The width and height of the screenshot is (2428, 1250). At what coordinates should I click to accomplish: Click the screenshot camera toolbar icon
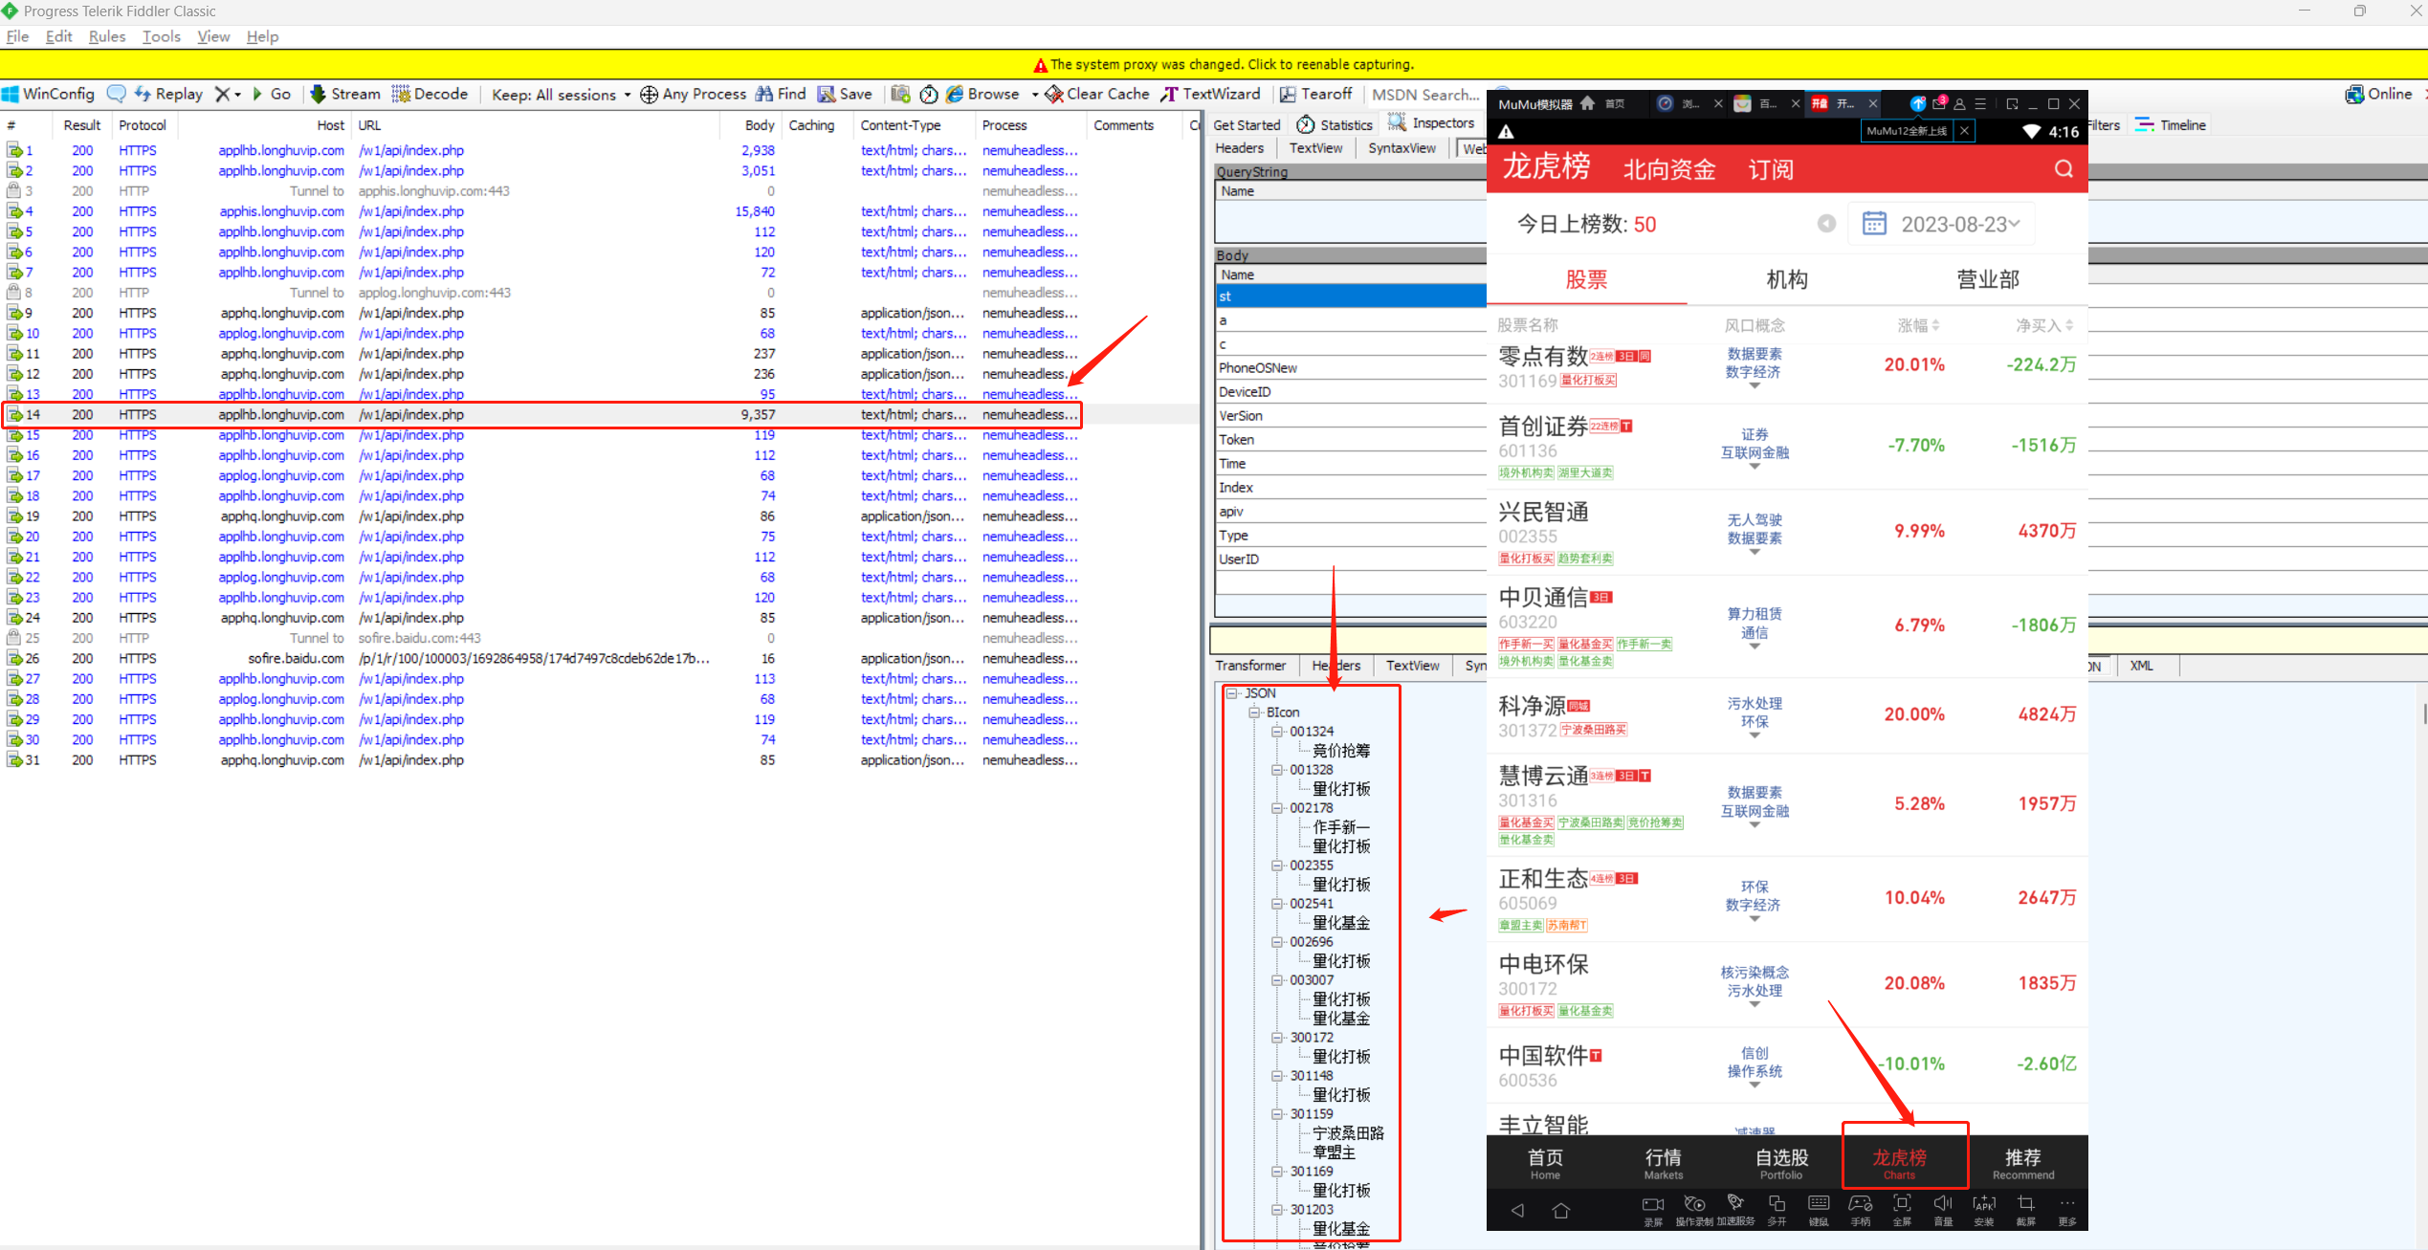(900, 94)
